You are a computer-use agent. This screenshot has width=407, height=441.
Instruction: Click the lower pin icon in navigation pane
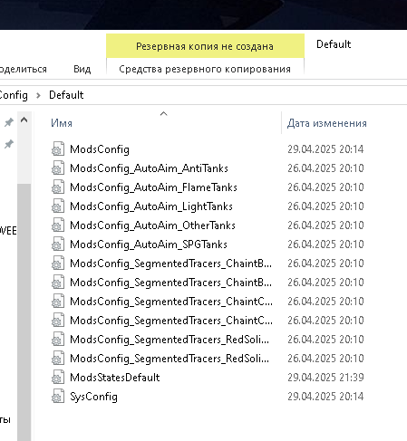9,144
